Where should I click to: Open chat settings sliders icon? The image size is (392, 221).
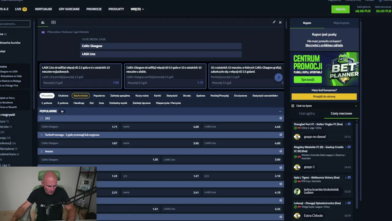pyautogui.click(x=293, y=106)
